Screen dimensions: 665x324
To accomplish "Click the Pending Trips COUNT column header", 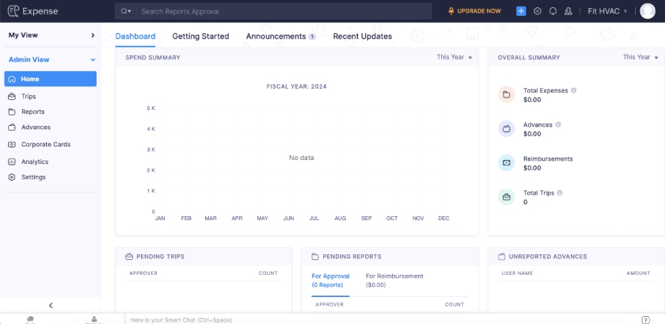I will coord(268,273).
